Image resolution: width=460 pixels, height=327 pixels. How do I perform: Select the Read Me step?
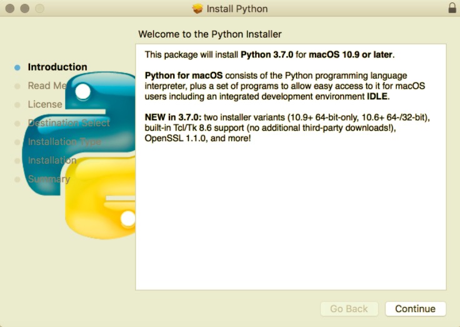tap(46, 86)
